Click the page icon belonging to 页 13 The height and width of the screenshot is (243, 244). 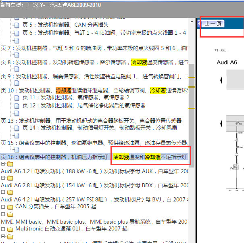tap(17, 113)
